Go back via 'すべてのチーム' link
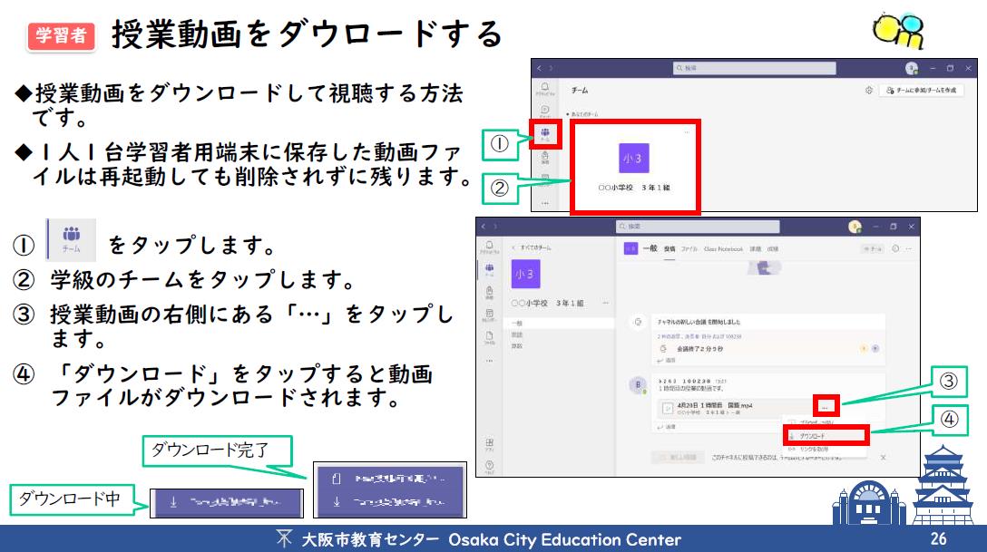The height and width of the screenshot is (552, 987). [x=531, y=247]
